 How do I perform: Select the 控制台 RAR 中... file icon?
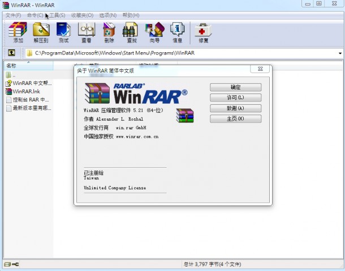coord(8,100)
